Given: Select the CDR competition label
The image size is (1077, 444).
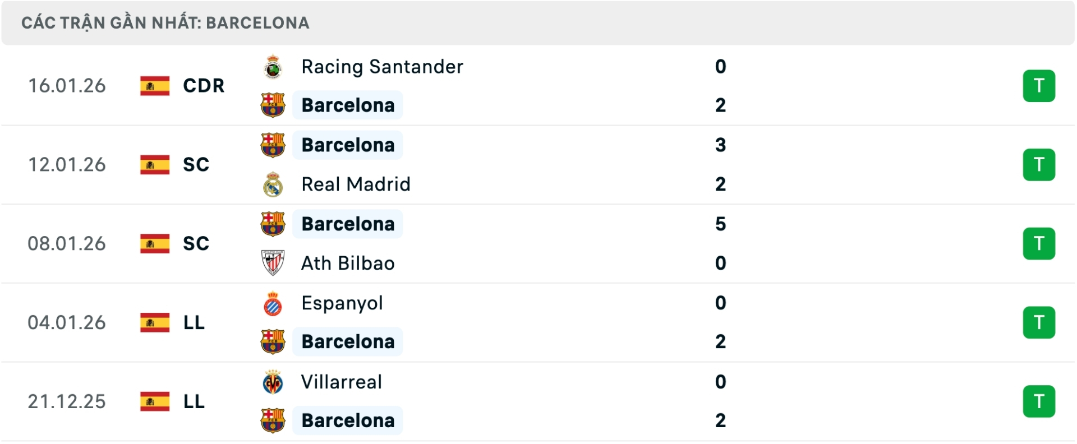Looking at the screenshot, I should tap(203, 85).
